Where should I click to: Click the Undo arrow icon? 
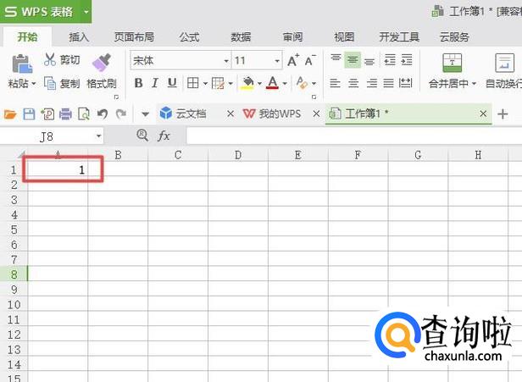point(103,113)
